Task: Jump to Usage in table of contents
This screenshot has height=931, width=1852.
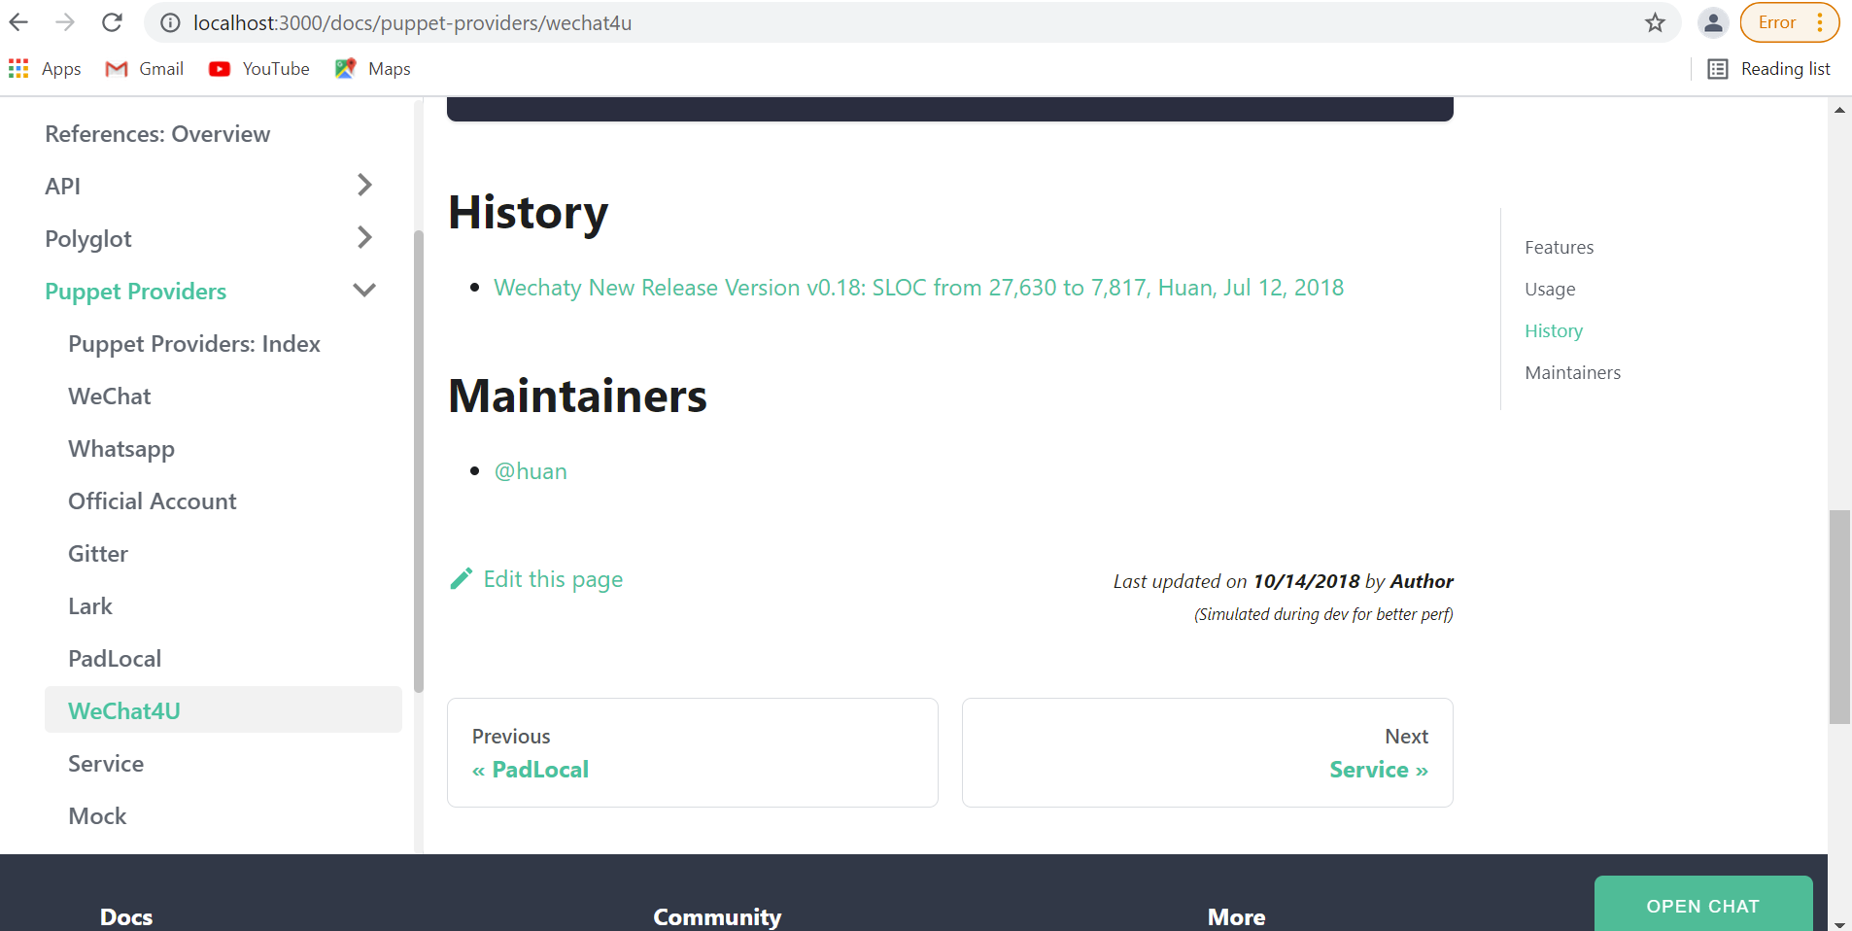Action: [x=1550, y=290]
